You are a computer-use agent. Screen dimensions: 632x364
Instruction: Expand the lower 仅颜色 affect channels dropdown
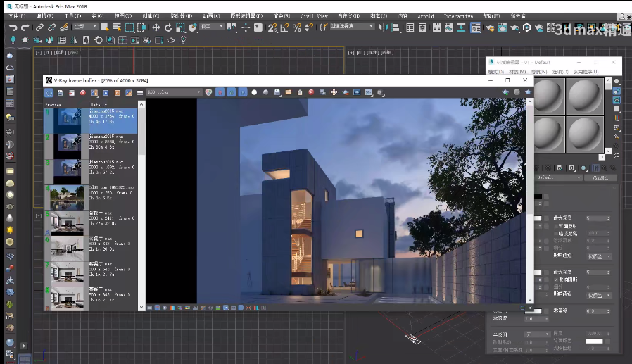[600, 296]
